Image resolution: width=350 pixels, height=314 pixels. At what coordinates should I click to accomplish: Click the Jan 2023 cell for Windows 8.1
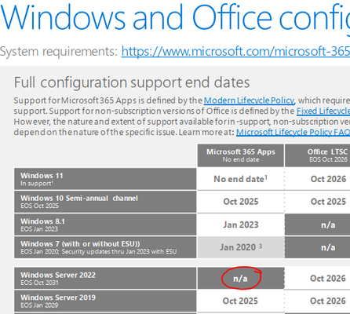click(241, 225)
